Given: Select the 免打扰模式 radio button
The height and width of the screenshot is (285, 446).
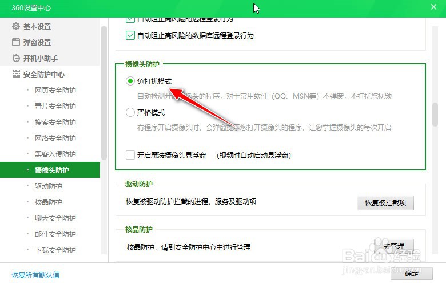Looking at the screenshot, I should click(x=130, y=81).
